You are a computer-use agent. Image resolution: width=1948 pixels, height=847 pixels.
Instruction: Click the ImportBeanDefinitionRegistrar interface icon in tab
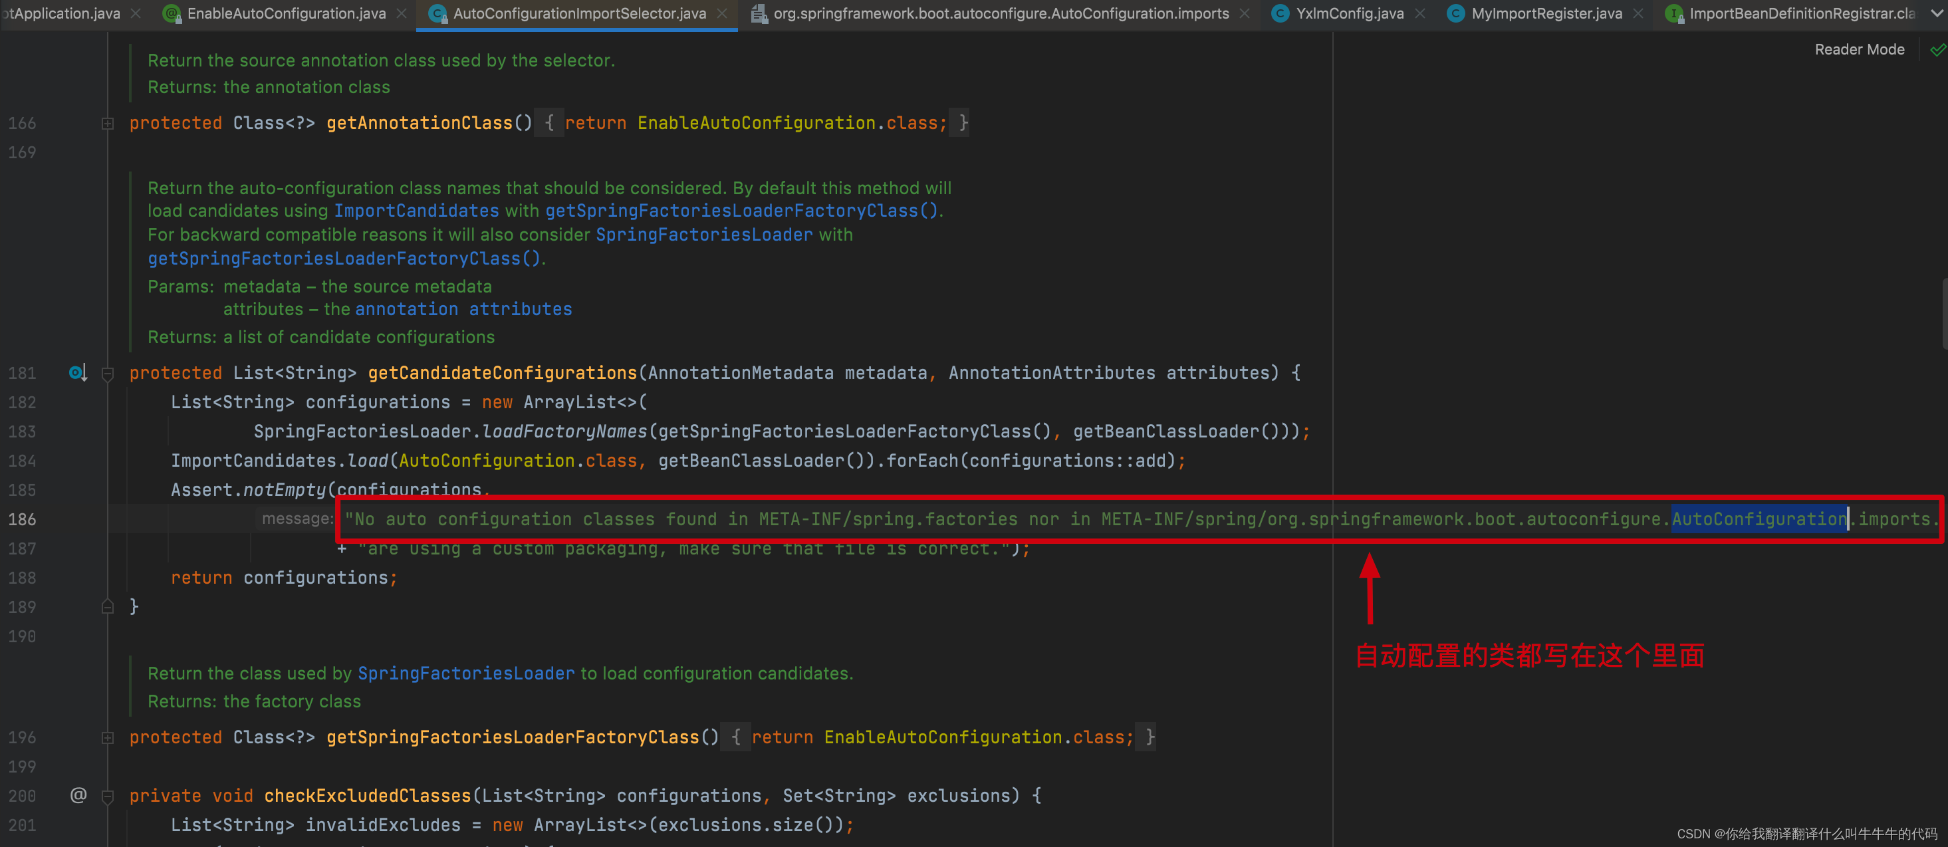[x=1673, y=13]
